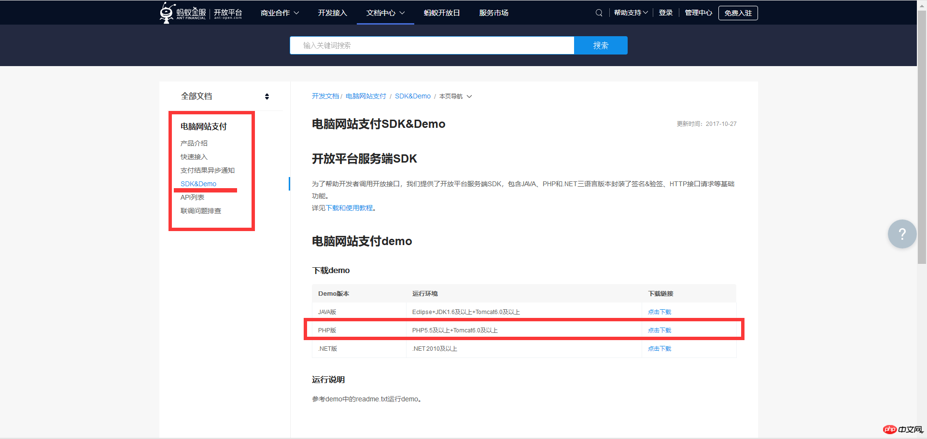Screen dimensions: 927x439
Task: Open the floating question mark help button
Action: pos(902,234)
